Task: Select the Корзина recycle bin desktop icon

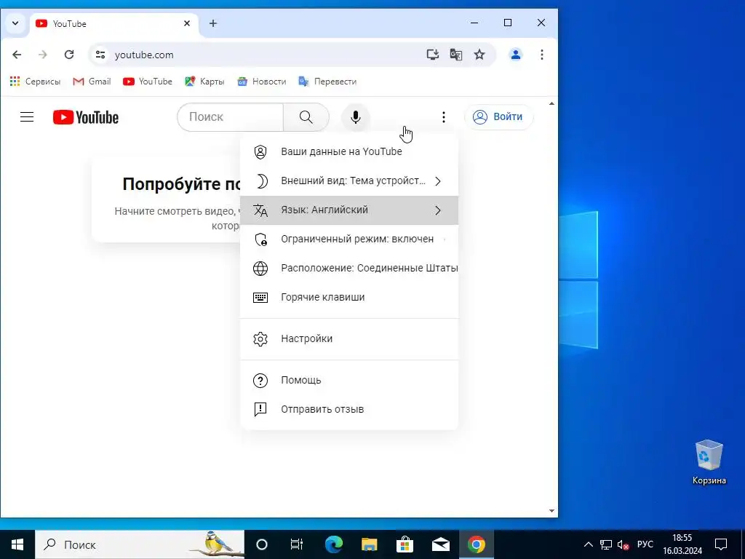Action: 709,462
